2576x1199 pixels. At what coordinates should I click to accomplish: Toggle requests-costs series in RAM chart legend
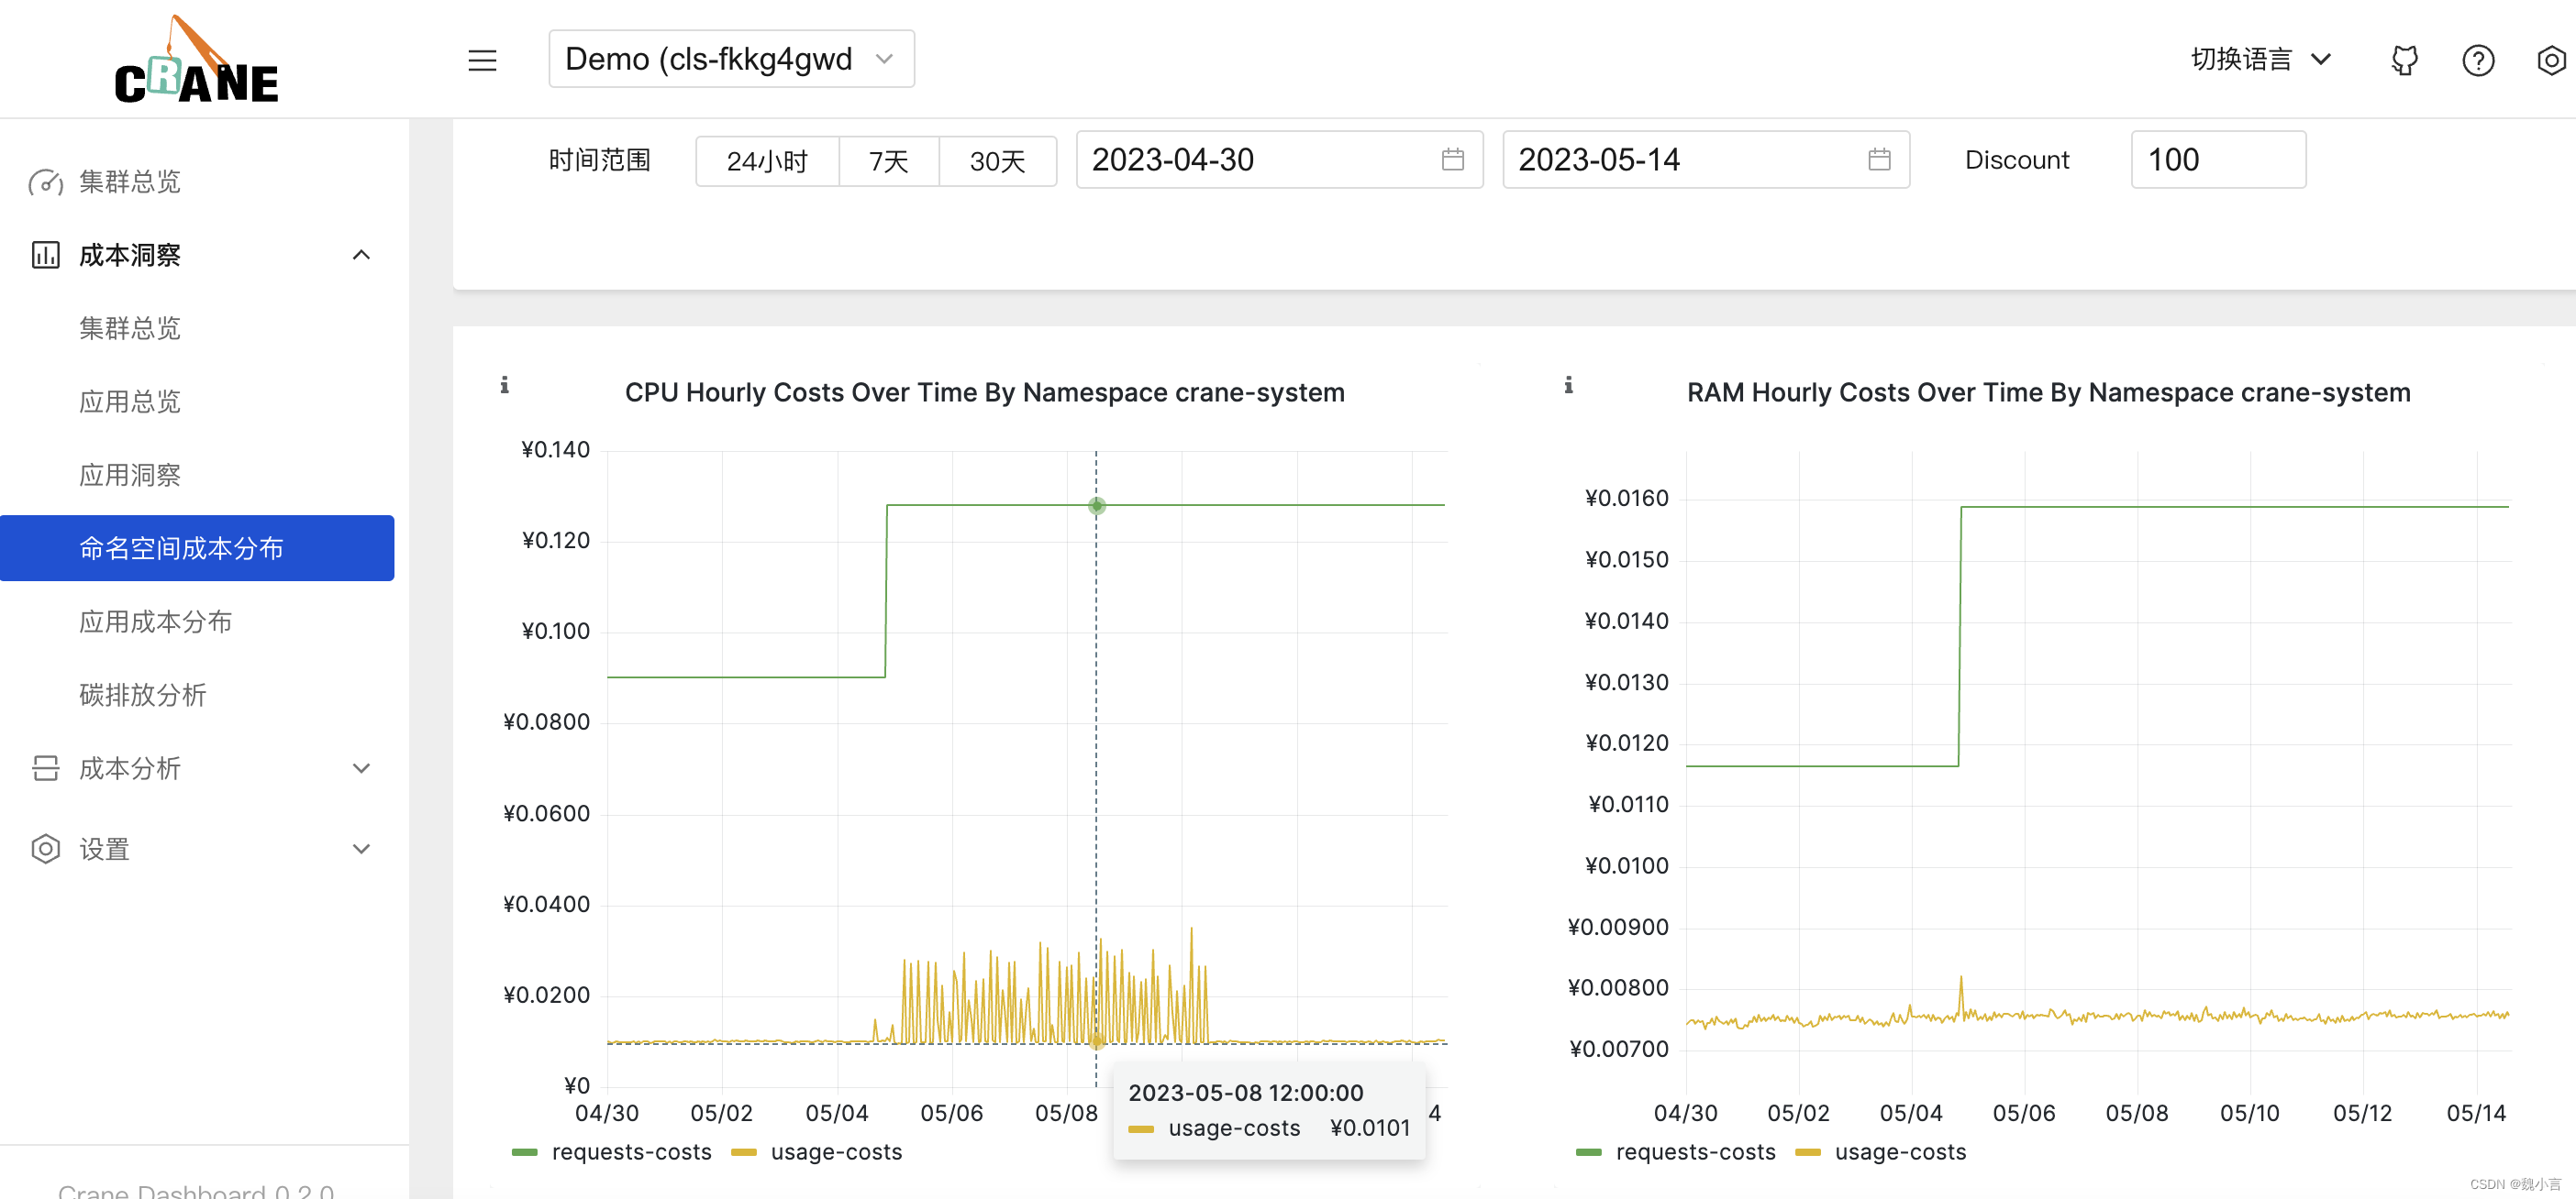click(1675, 1151)
